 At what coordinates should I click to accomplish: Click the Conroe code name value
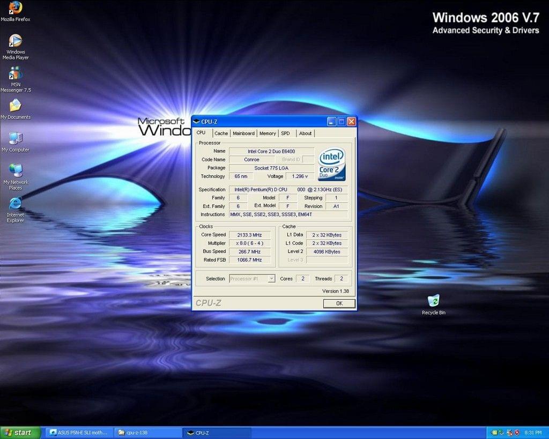point(251,160)
